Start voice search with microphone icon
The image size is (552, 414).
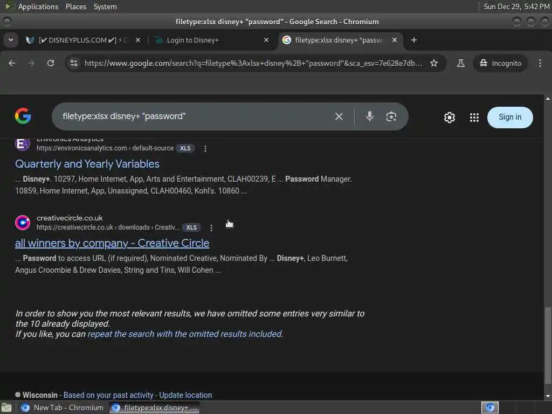(x=370, y=116)
